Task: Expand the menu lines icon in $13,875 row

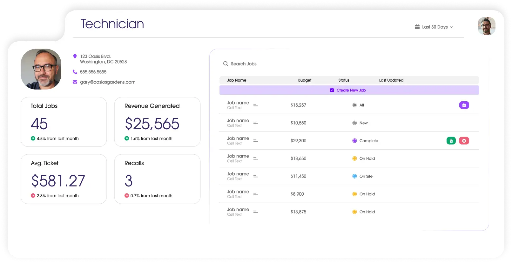Action: [x=256, y=212]
